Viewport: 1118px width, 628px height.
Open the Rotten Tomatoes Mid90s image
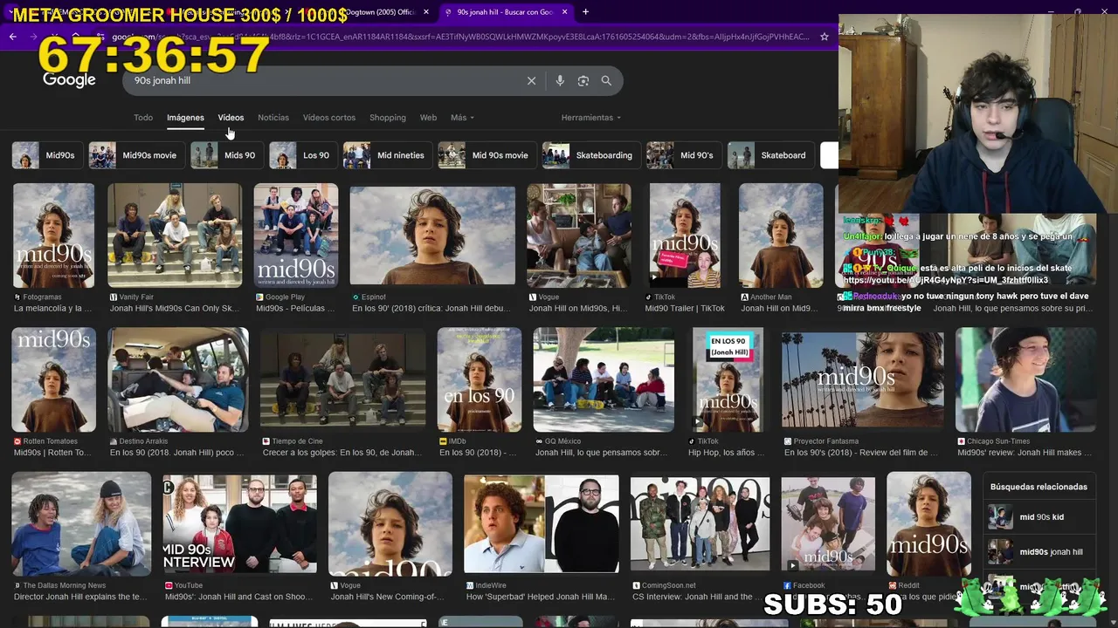53,379
